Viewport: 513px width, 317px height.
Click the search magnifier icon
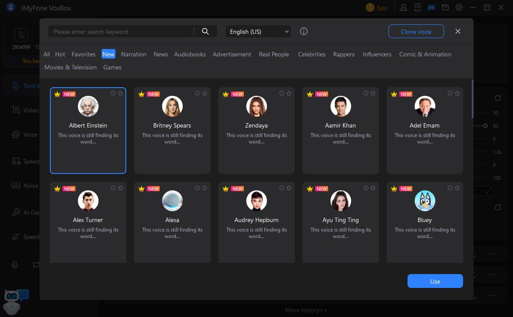(205, 32)
